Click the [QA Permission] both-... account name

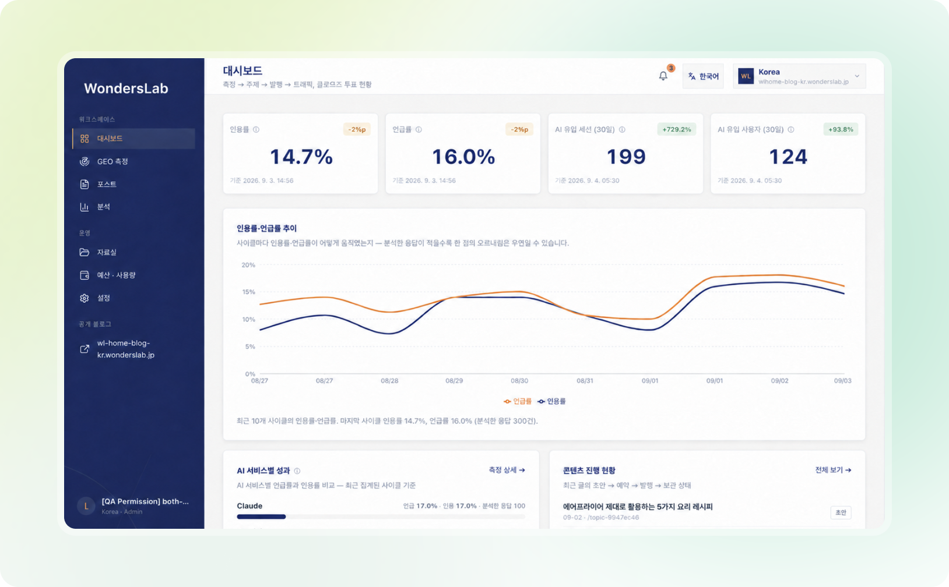pyautogui.click(x=145, y=501)
